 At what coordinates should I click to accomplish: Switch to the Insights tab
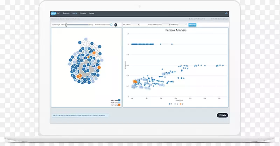75,13
